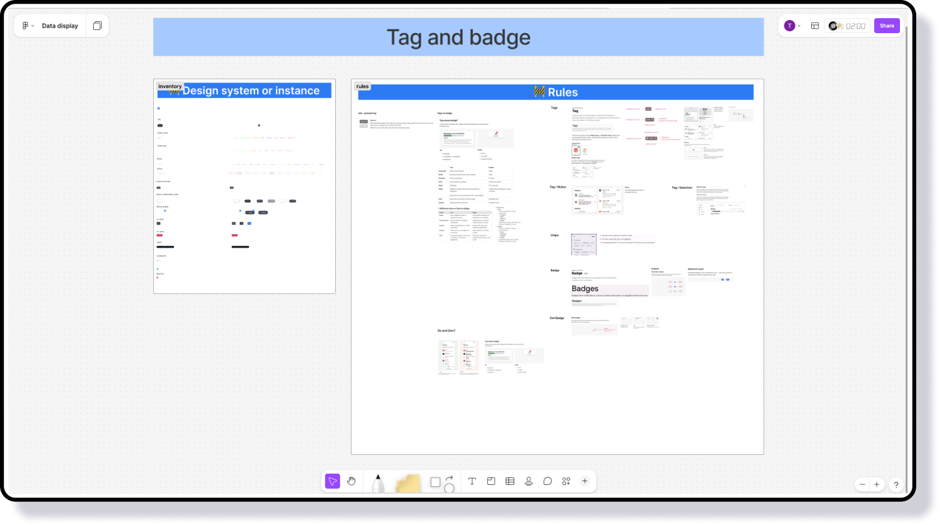This screenshot has height=525, width=940.
Task: Expand the user avatar dropdown
Action: 792,26
